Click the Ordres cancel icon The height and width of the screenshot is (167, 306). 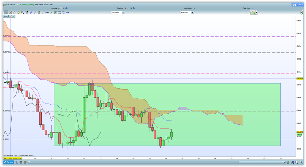pos(61,8)
